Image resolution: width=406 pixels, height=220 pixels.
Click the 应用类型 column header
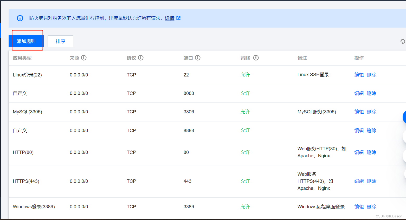pos(22,58)
